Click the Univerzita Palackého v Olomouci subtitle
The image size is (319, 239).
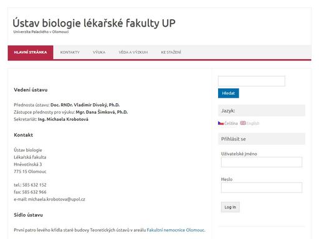41,32
